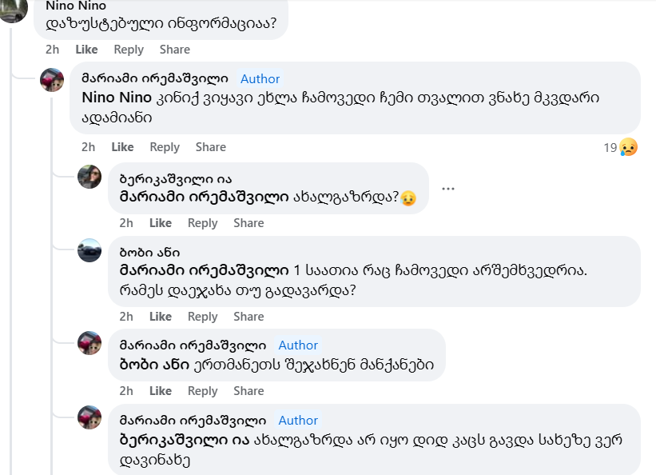Screen dimensions: 656x475
Task: Open the three-dot menu on ბერიკაშვილი ია's comment
Action: [447, 189]
